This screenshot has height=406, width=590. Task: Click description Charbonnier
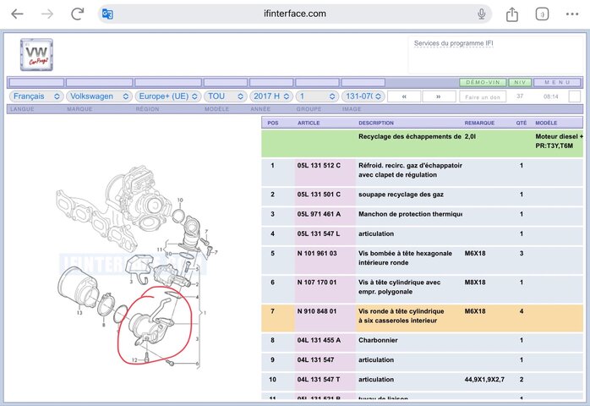[378, 340]
